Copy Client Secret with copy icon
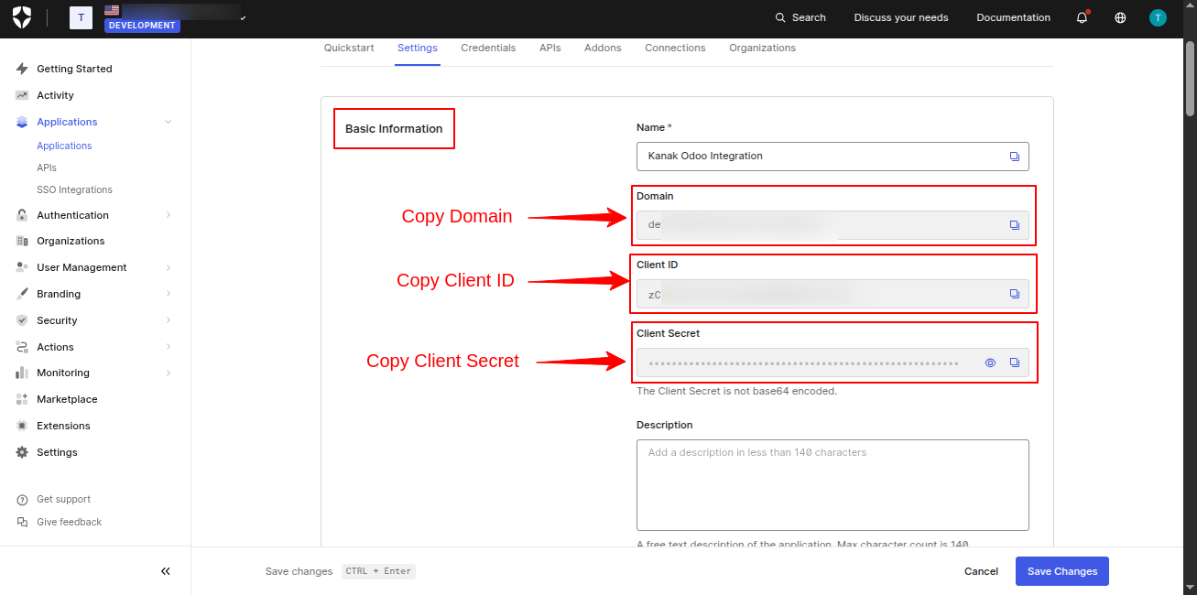 coord(1014,362)
